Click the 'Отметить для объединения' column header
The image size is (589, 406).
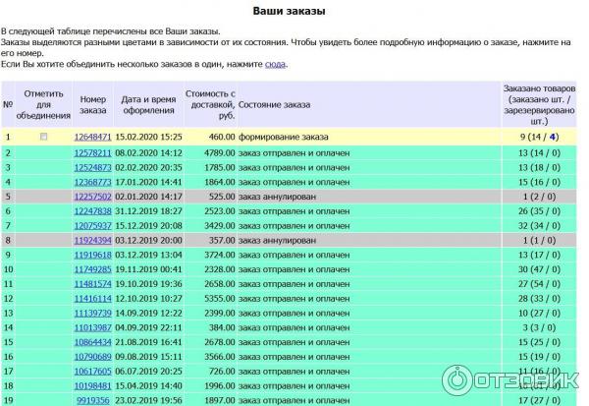43,104
